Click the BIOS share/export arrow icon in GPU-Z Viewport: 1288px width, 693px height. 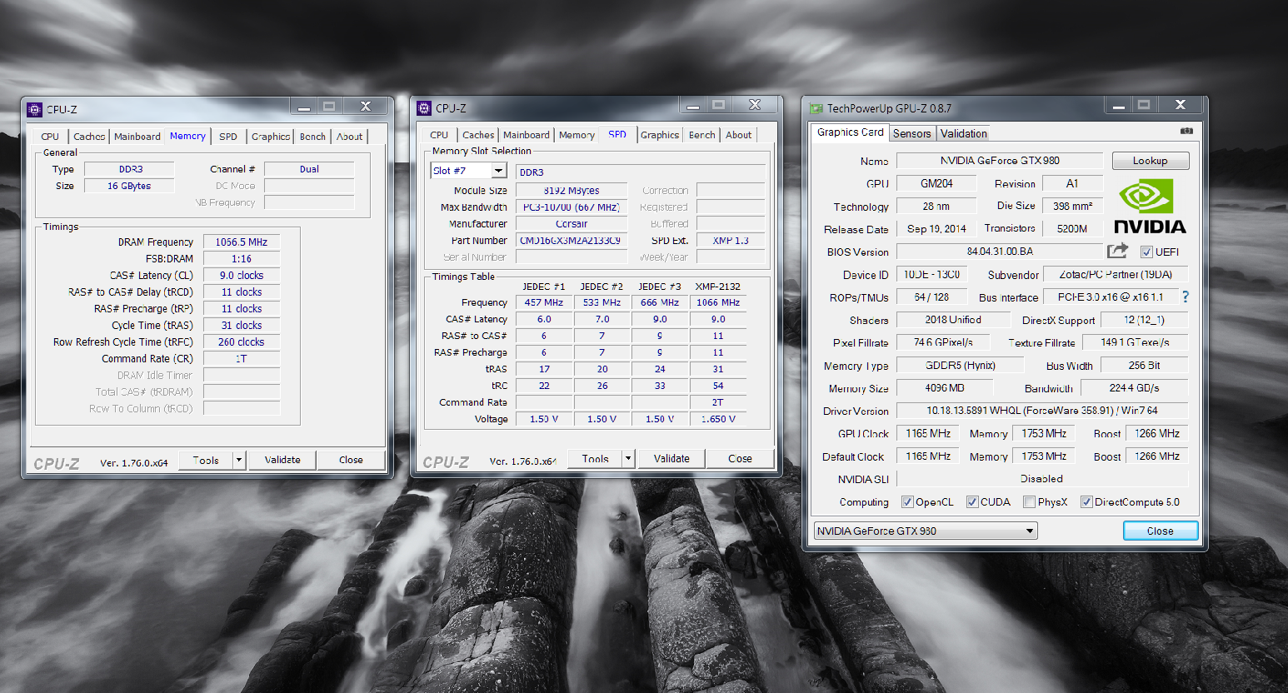(1117, 251)
